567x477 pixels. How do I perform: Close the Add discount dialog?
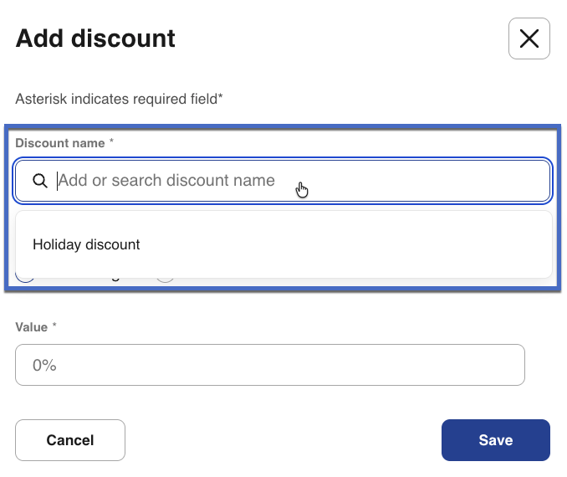click(529, 38)
